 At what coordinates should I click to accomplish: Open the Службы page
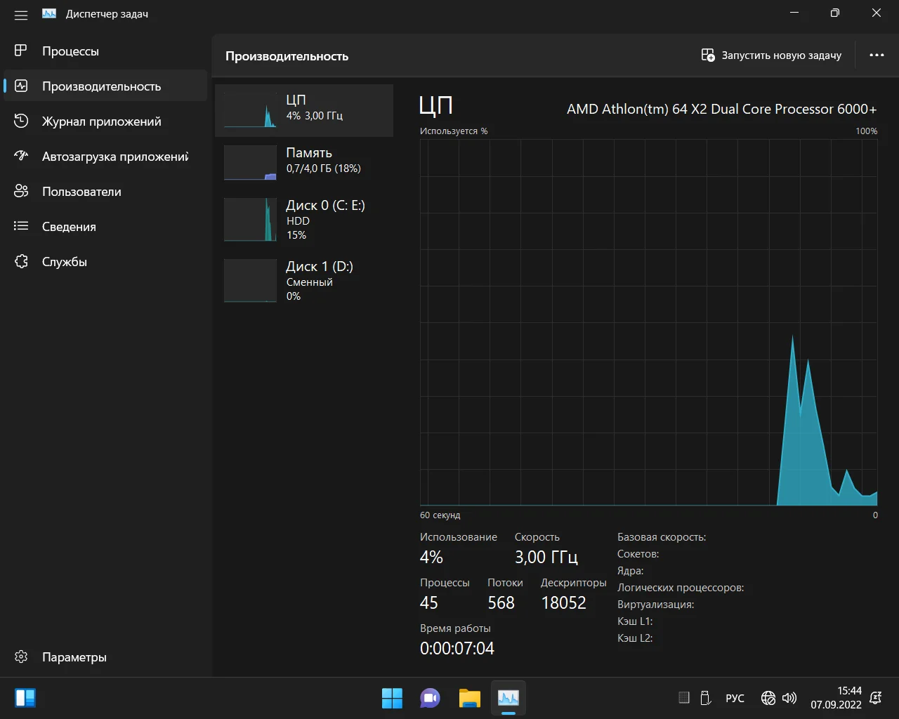[105, 262]
